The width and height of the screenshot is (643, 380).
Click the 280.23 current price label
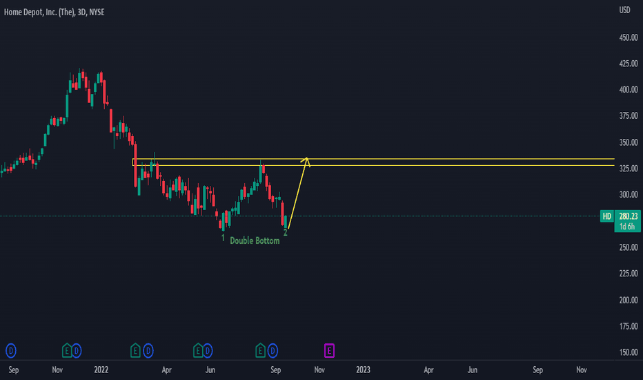[629, 216]
